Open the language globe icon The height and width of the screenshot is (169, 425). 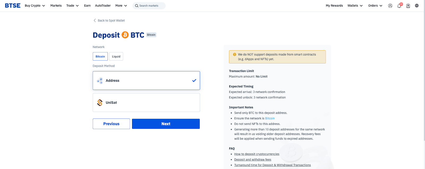417,6
